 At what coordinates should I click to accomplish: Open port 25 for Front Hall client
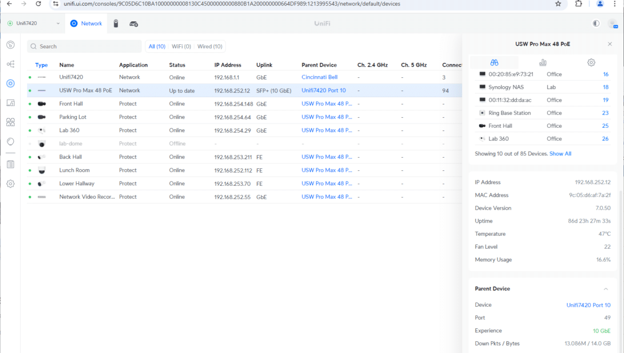click(605, 126)
